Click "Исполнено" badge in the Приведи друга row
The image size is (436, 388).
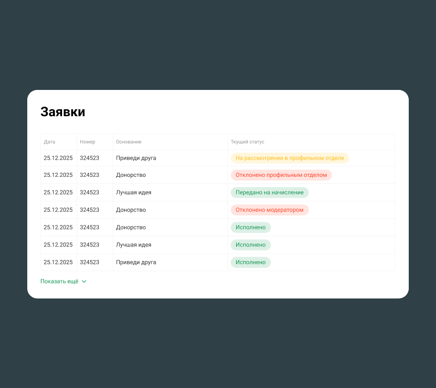pos(250,262)
